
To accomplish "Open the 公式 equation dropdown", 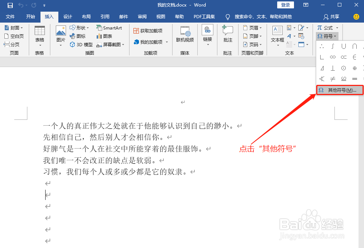I will point(328,28).
